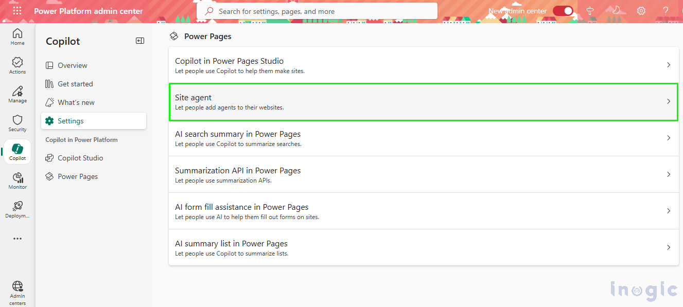Open the Overview menu item

click(x=94, y=65)
